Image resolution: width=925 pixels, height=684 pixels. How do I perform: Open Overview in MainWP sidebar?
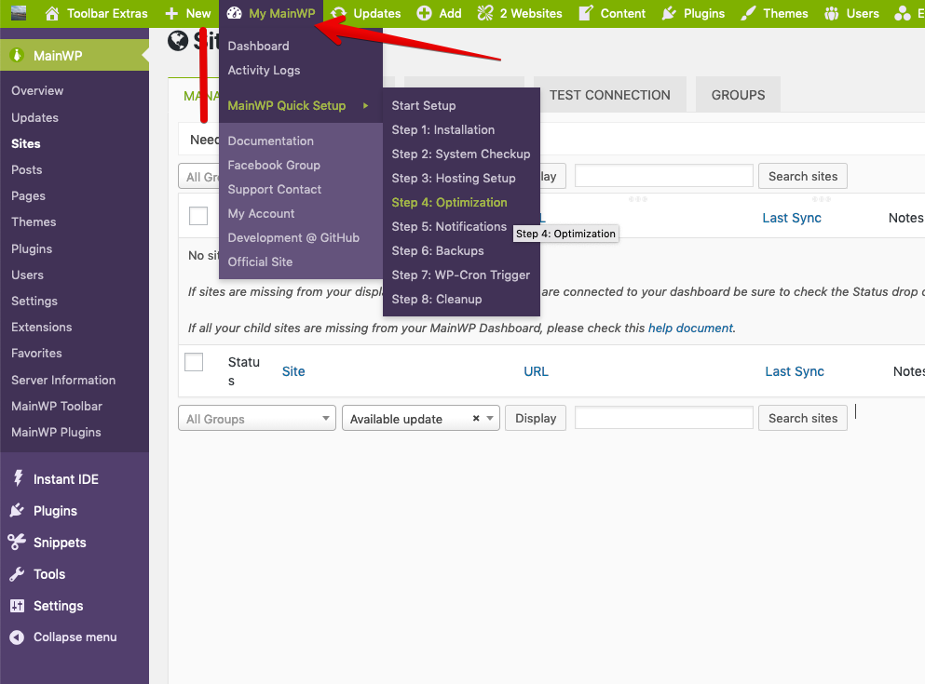(x=37, y=90)
